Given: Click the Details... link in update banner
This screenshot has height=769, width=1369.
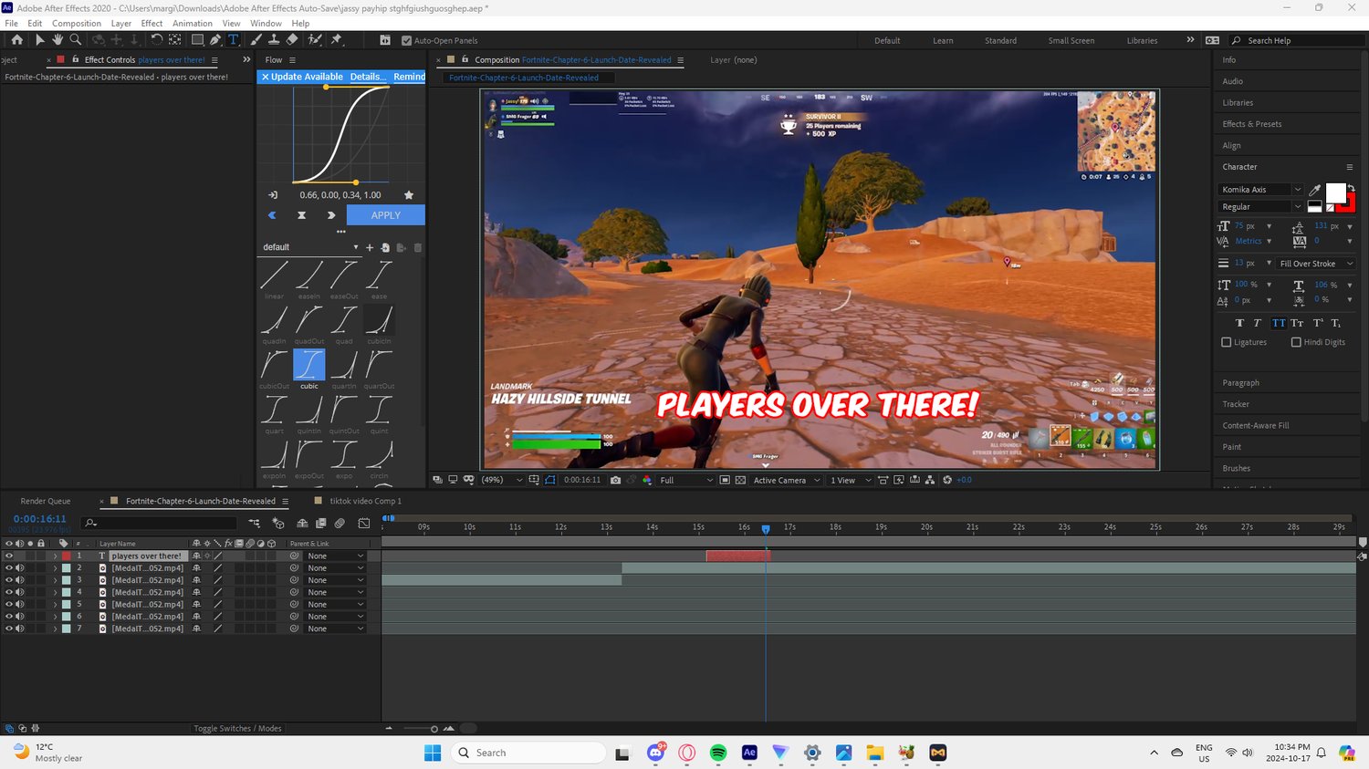Looking at the screenshot, I should tap(368, 77).
